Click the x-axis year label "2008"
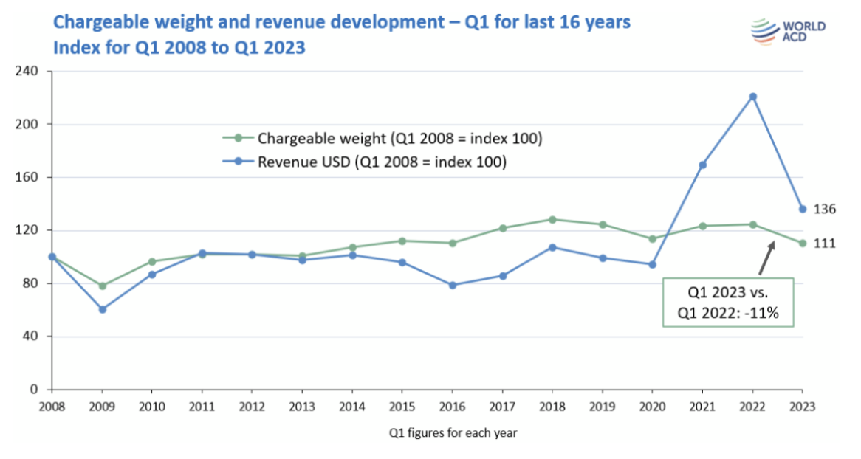Viewport: 861px width, 459px height. point(52,407)
